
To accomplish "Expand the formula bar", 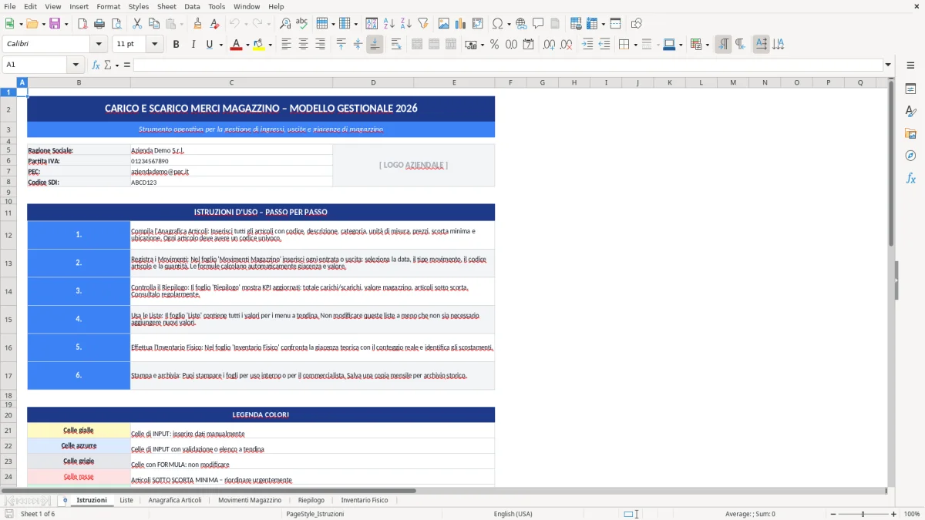I will pyautogui.click(x=888, y=65).
